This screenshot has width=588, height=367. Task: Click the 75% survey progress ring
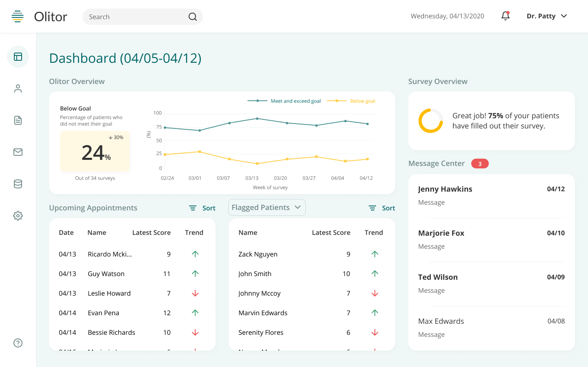pyautogui.click(x=430, y=121)
